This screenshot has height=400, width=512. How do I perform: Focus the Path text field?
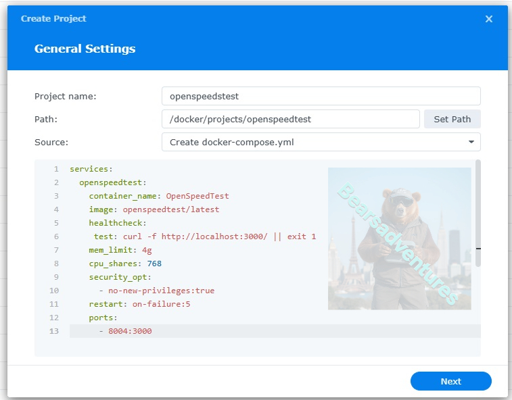tap(290, 119)
